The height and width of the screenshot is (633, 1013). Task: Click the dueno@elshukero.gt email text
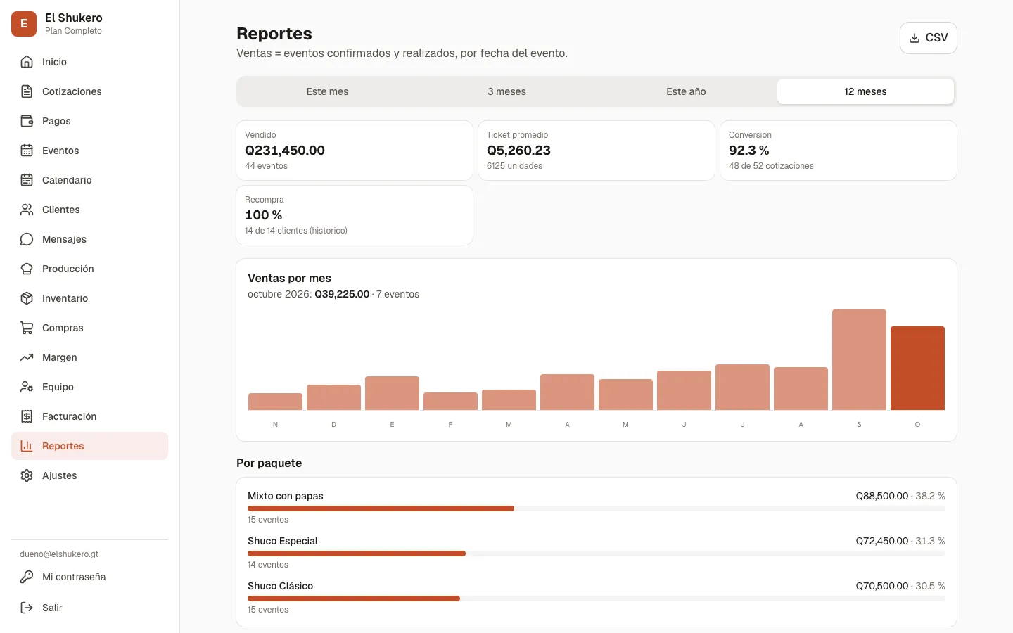pos(59,554)
